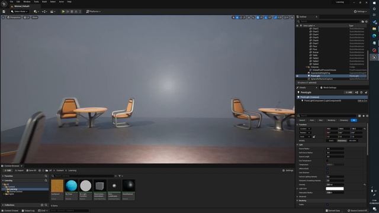Click the Light Color swatch
This screenshot has height=213, width=379.
tap(335, 188)
